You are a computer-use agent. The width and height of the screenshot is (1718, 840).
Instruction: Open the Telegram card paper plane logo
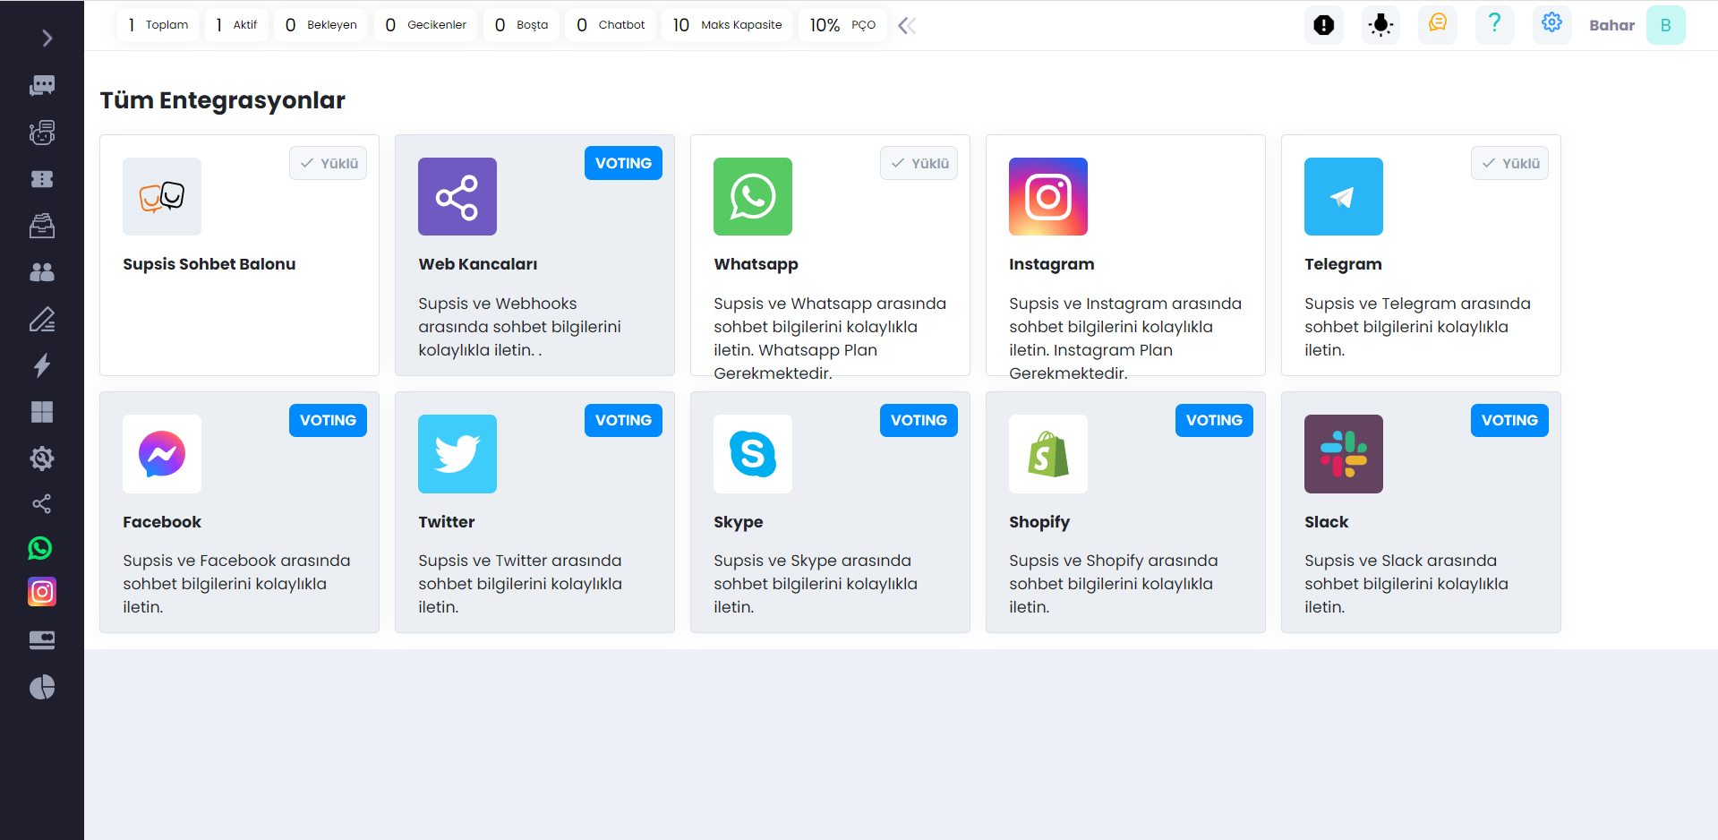pos(1344,196)
